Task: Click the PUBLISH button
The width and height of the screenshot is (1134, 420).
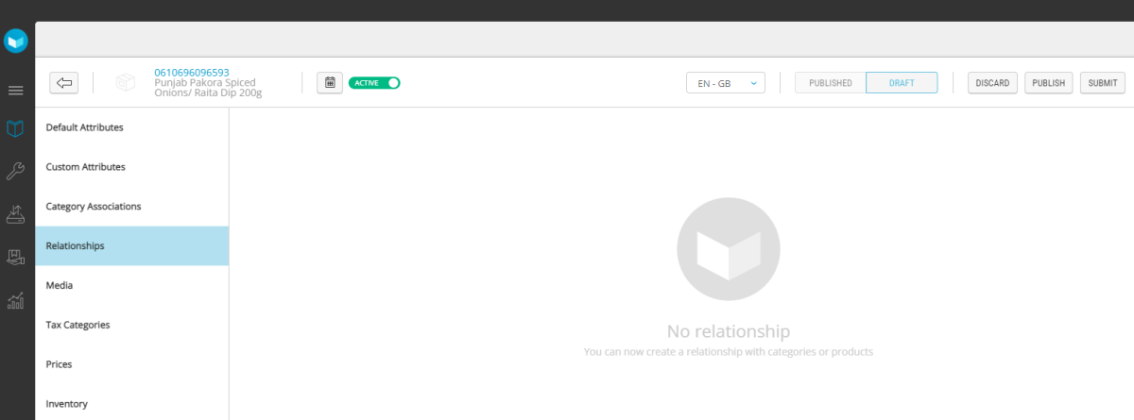Action: [x=1048, y=83]
